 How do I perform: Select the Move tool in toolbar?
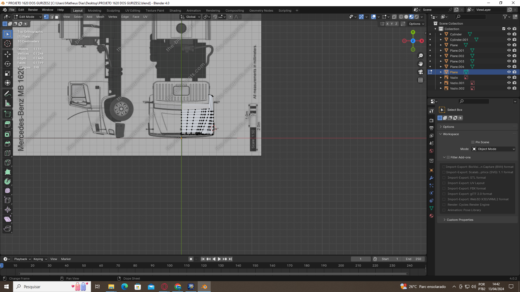8,54
